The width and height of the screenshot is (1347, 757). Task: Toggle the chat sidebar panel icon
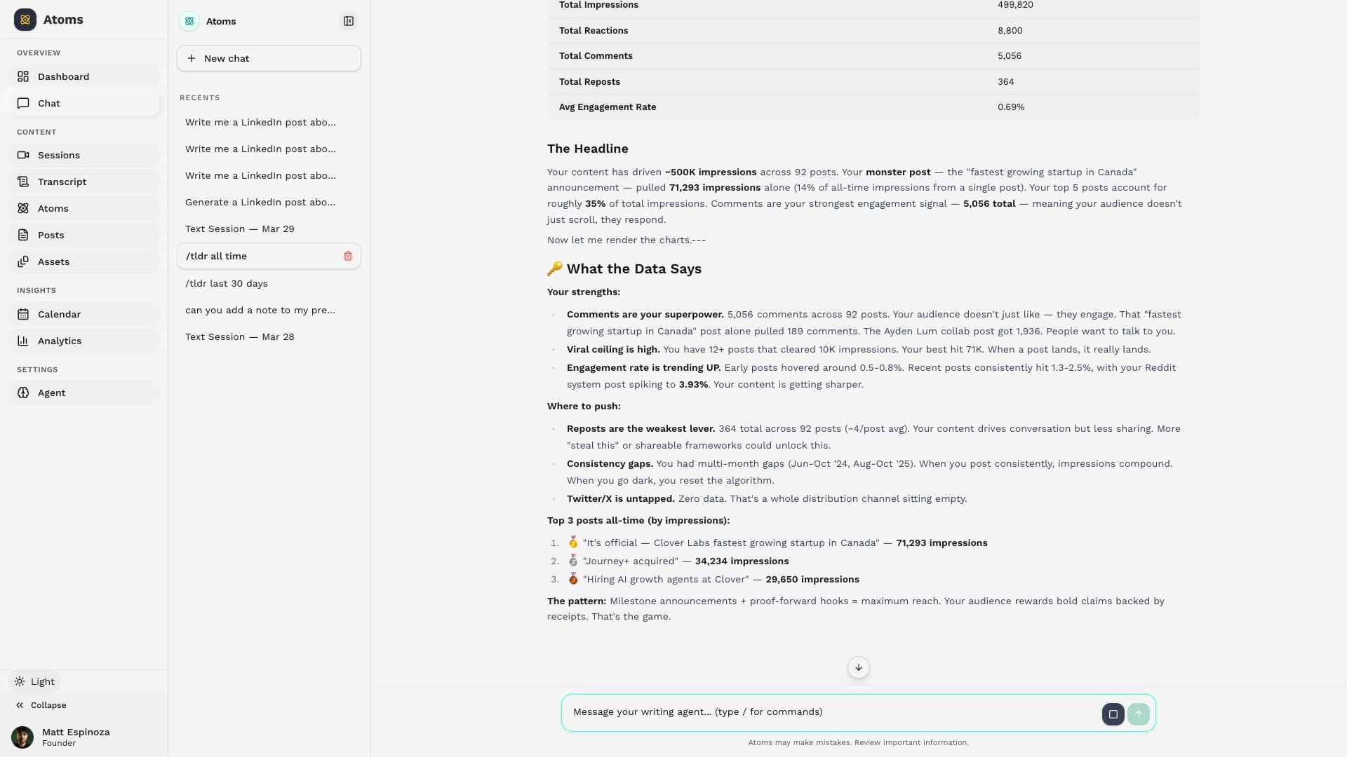[x=349, y=21]
